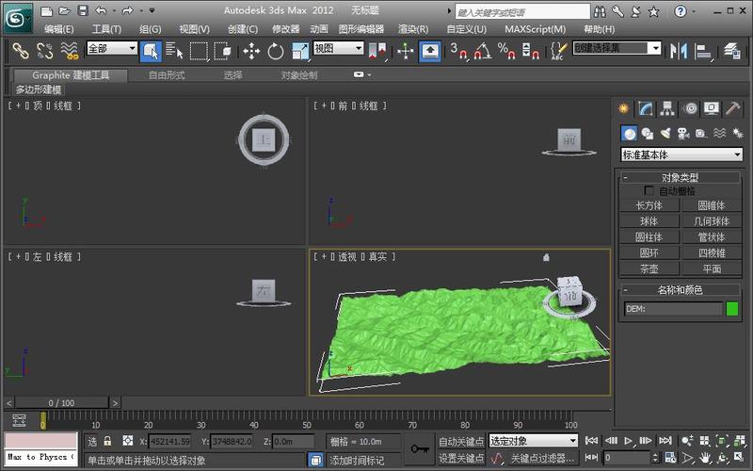Click the 平面 plane button
This screenshot has width=753, height=471.
[712, 269]
